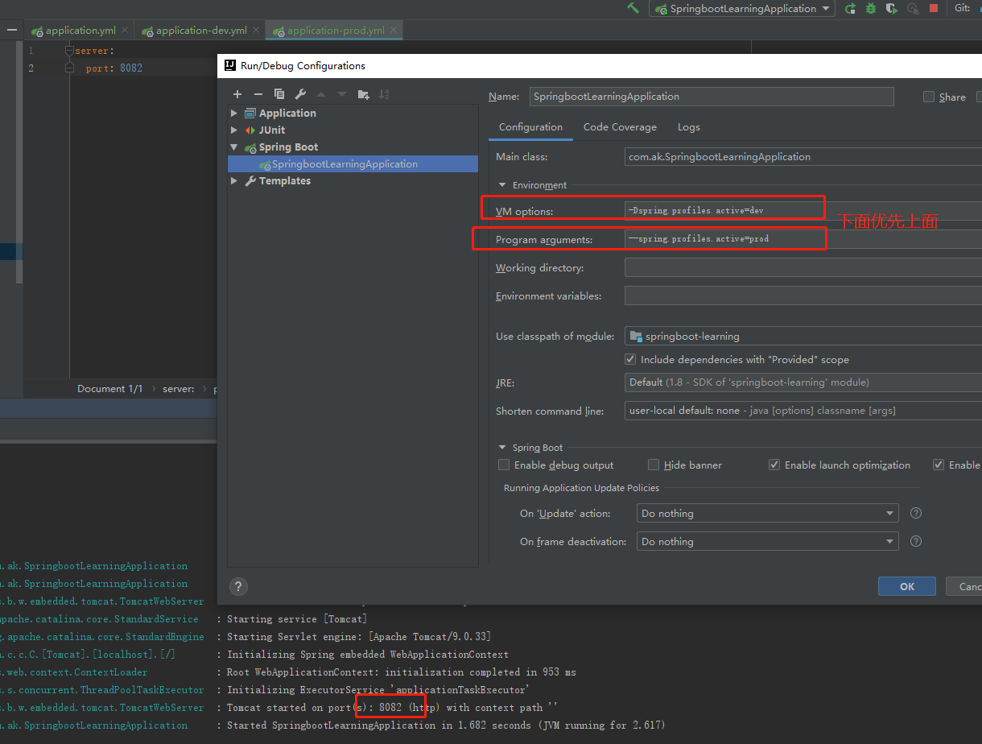The height and width of the screenshot is (744, 982).
Task: Help icon next to On frame deactivation
Action: coord(915,541)
